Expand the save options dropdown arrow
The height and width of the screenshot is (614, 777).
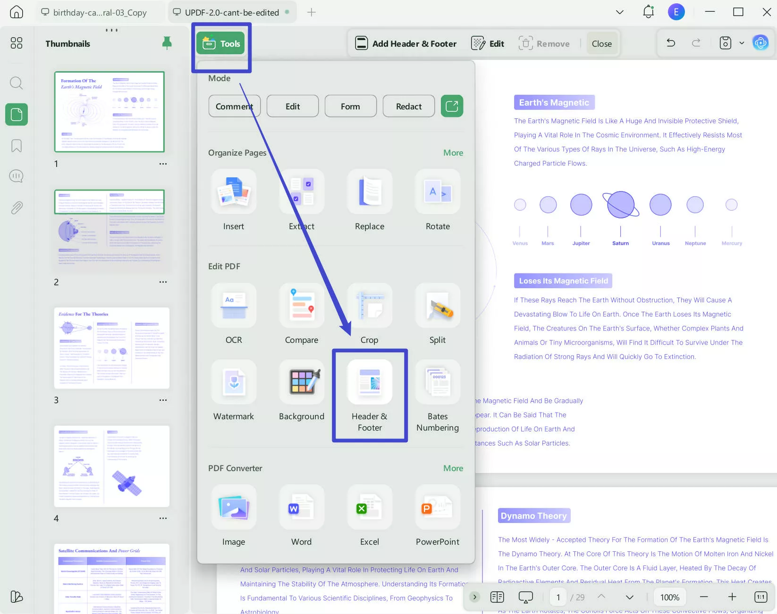pyautogui.click(x=742, y=43)
